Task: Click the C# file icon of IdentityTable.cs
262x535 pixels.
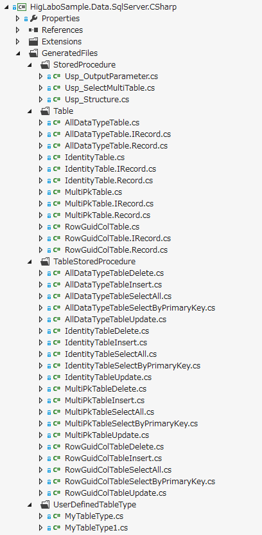Action: coord(57,158)
